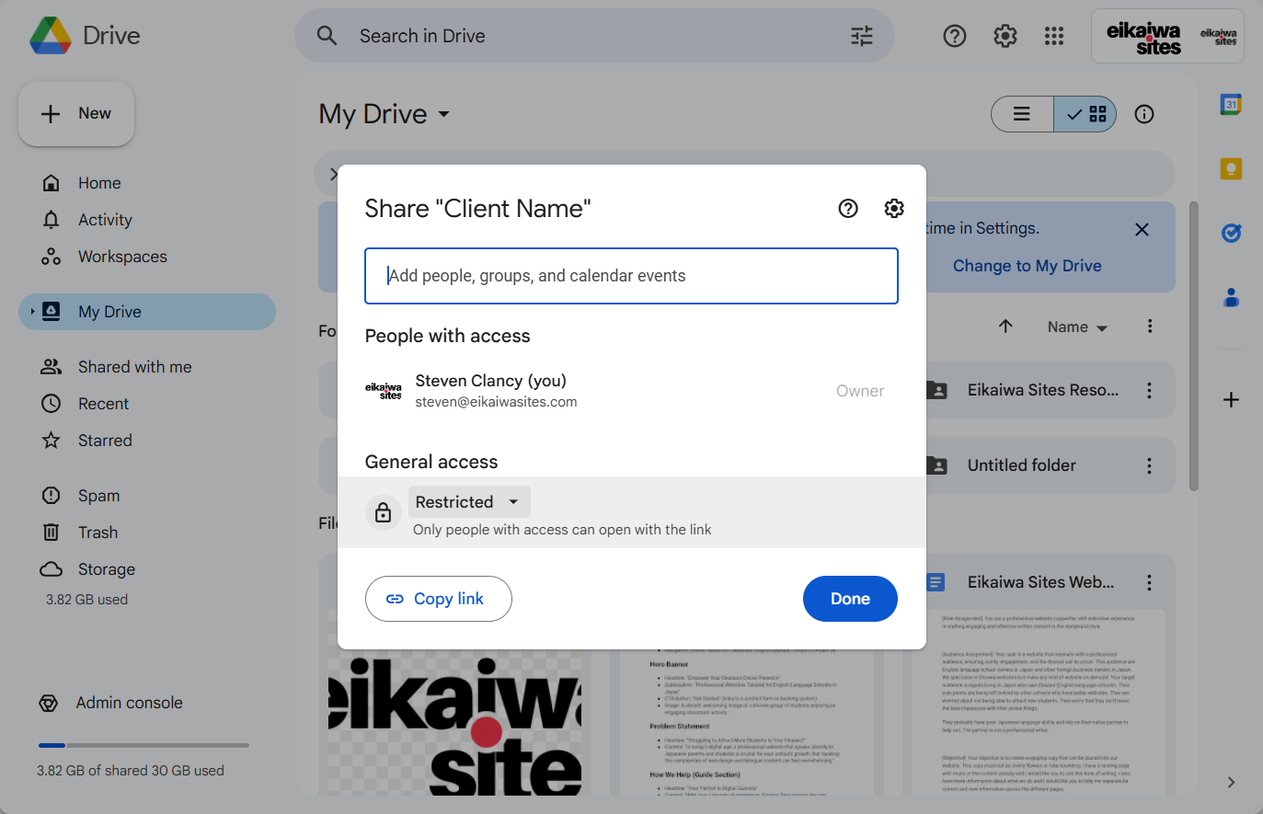View details with the info icon
The image size is (1263, 814).
coord(1144,114)
